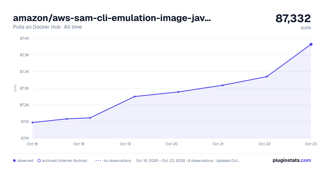Screen dimensions: 324x170
Task: Click the 'Oct 16' x-axis label
Action: tap(32, 144)
